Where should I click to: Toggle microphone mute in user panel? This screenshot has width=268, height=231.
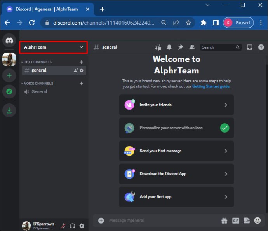click(x=63, y=226)
